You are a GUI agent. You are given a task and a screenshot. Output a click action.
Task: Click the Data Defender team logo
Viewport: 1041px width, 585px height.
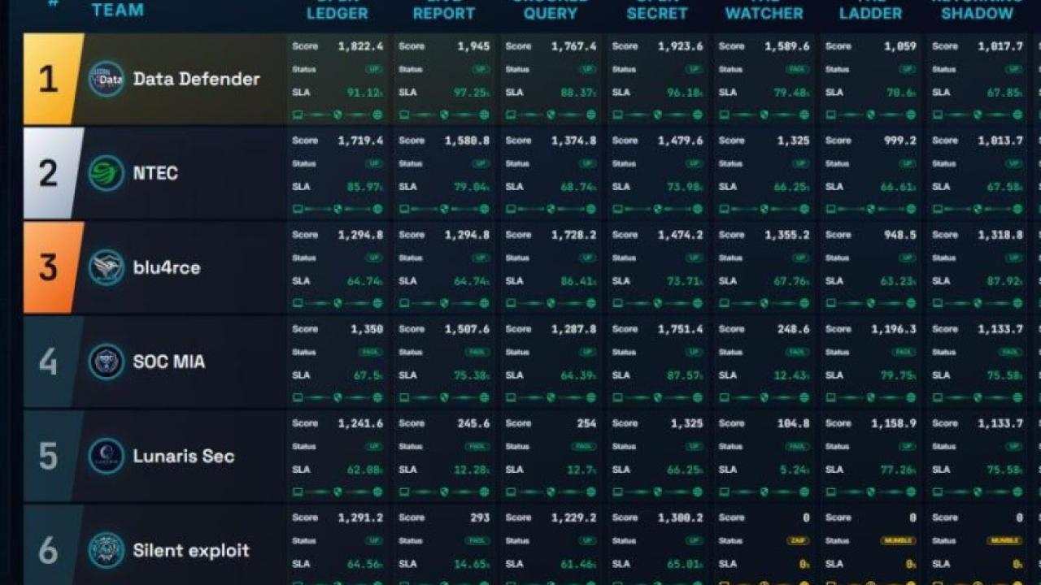(107, 79)
